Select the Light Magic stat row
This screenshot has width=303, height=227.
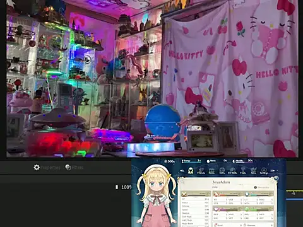[x=196, y=220]
